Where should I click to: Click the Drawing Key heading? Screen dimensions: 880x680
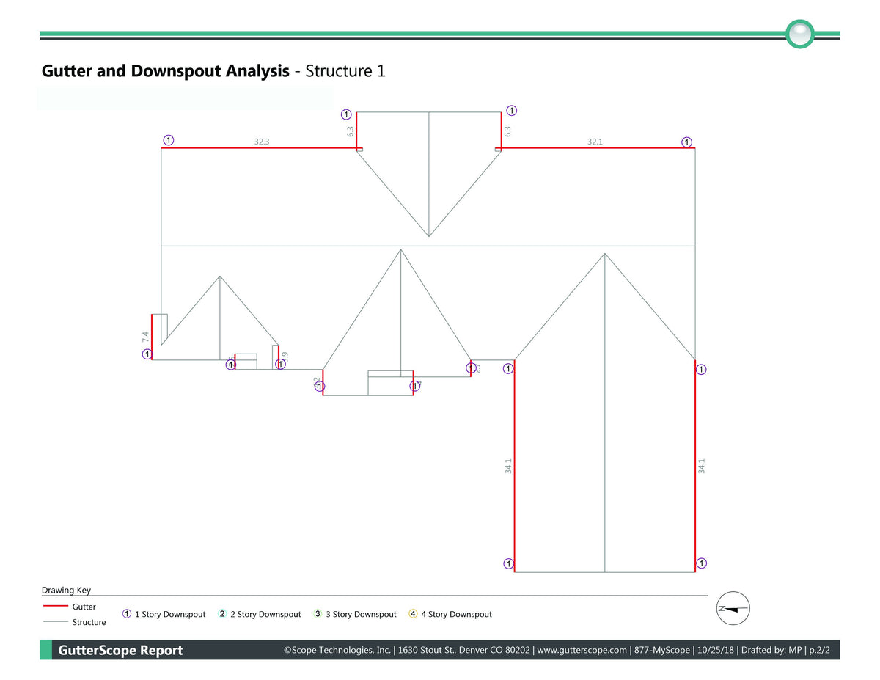click(x=66, y=590)
